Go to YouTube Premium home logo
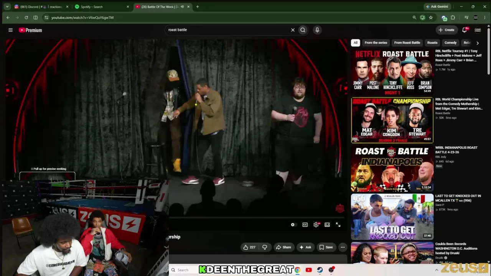 click(30, 30)
